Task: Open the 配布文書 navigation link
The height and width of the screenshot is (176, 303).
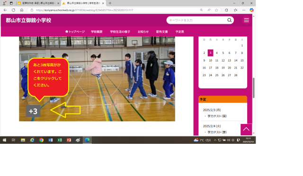Action: [162, 32]
